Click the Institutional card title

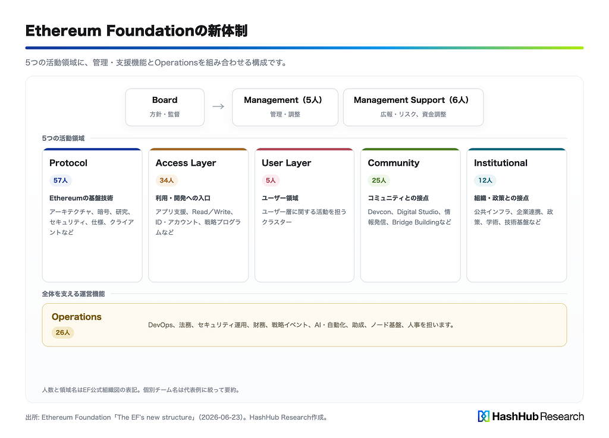[501, 163]
